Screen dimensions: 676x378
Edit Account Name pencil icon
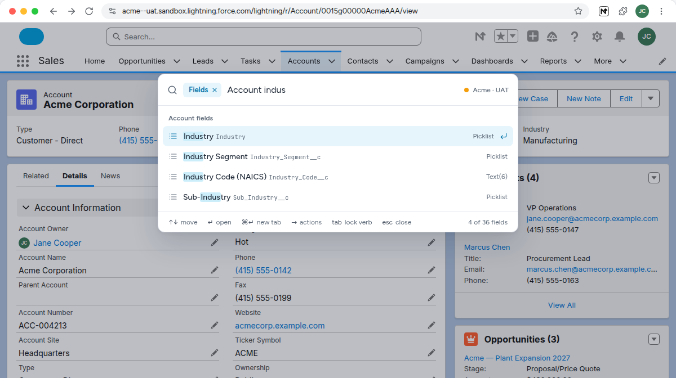[x=215, y=270]
